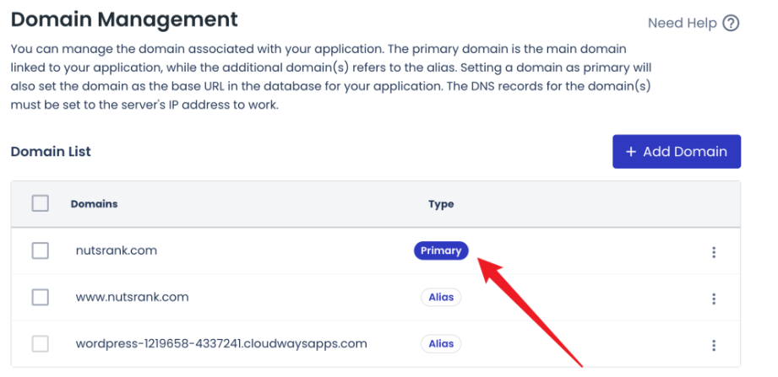Image resolution: width=778 pixels, height=377 pixels.
Task: Click the Domain Management page title
Action: pos(124,19)
